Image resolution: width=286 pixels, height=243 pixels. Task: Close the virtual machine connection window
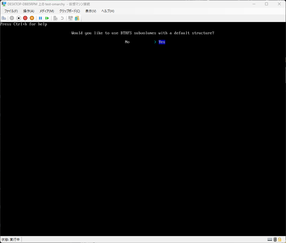point(279,4)
